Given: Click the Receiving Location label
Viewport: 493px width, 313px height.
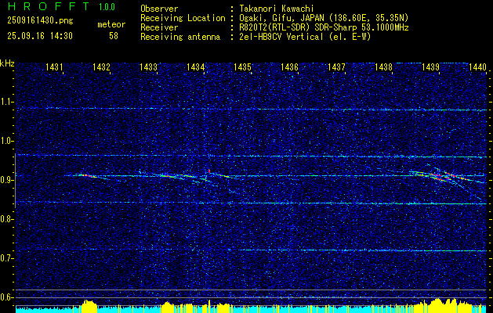Looking at the screenshot, I should [183, 18].
